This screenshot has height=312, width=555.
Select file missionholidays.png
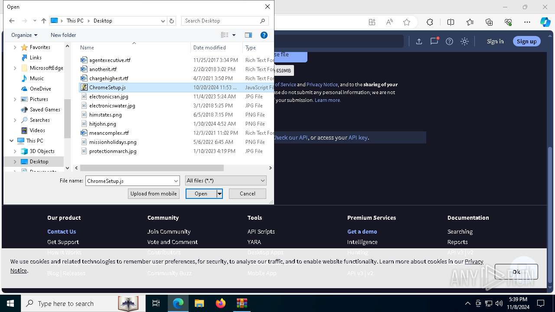113,142
